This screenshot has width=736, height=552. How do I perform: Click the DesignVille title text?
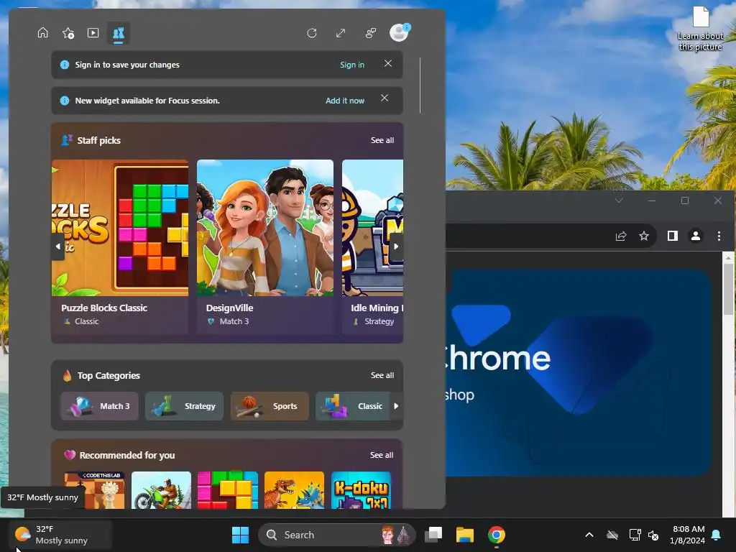click(229, 308)
